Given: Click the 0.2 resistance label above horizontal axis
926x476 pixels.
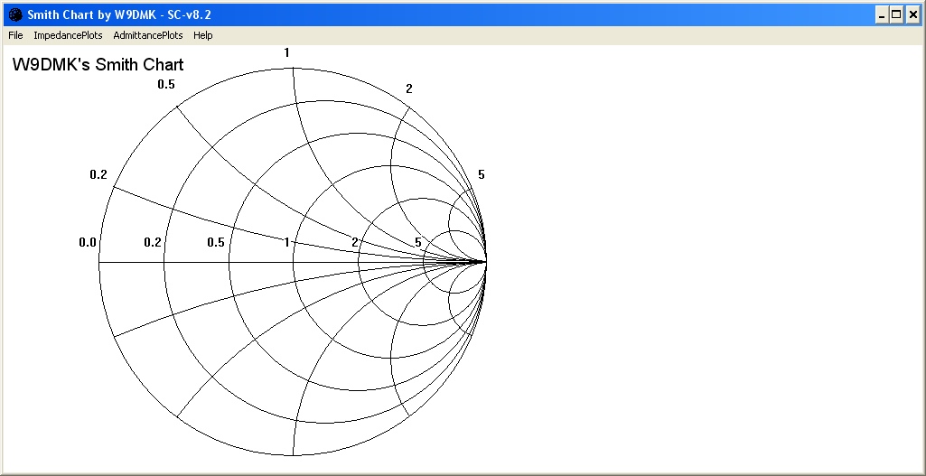Looking at the screenshot, I should (153, 242).
